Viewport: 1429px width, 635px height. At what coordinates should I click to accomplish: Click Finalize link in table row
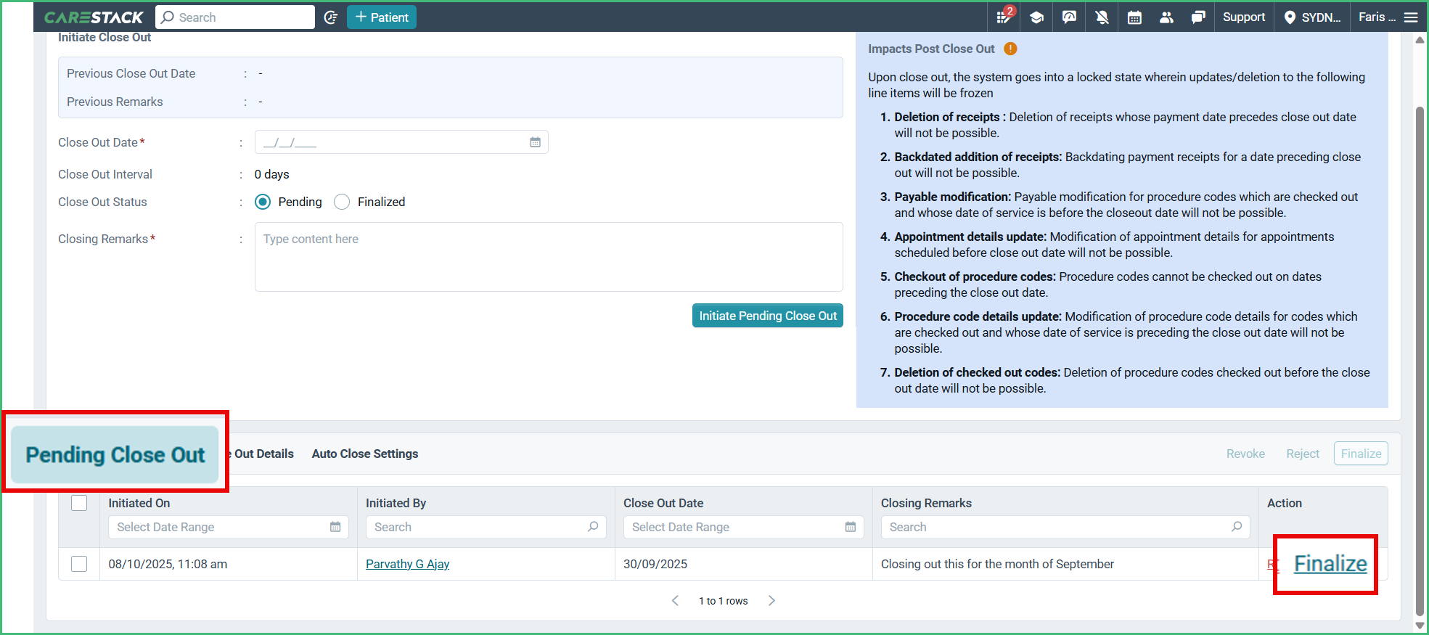[x=1330, y=563]
